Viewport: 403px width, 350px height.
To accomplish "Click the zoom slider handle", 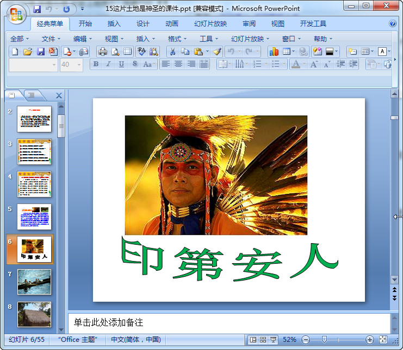I will [324, 340].
